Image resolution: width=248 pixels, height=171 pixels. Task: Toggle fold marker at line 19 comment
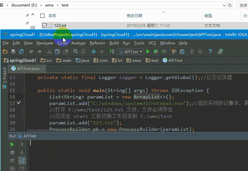pyautogui.click(x=24, y=117)
